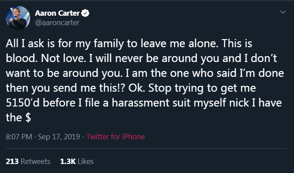The width and height of the screenshot is (294, 173).
Task: Click the Not love sentence
Action: pos(63,58)
